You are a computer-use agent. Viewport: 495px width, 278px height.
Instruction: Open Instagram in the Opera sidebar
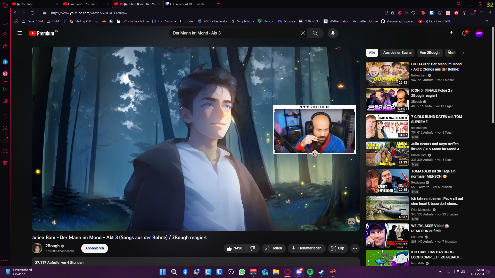coord(5,74)
